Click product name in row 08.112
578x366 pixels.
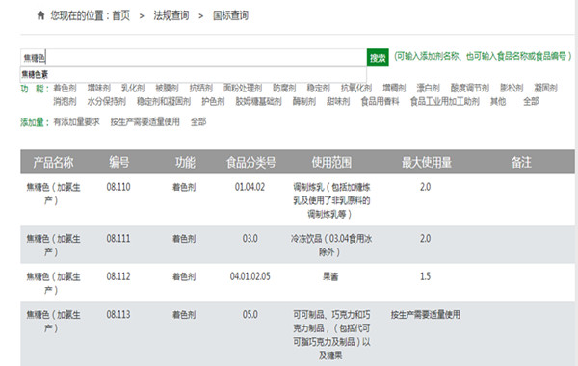(53, 283)
